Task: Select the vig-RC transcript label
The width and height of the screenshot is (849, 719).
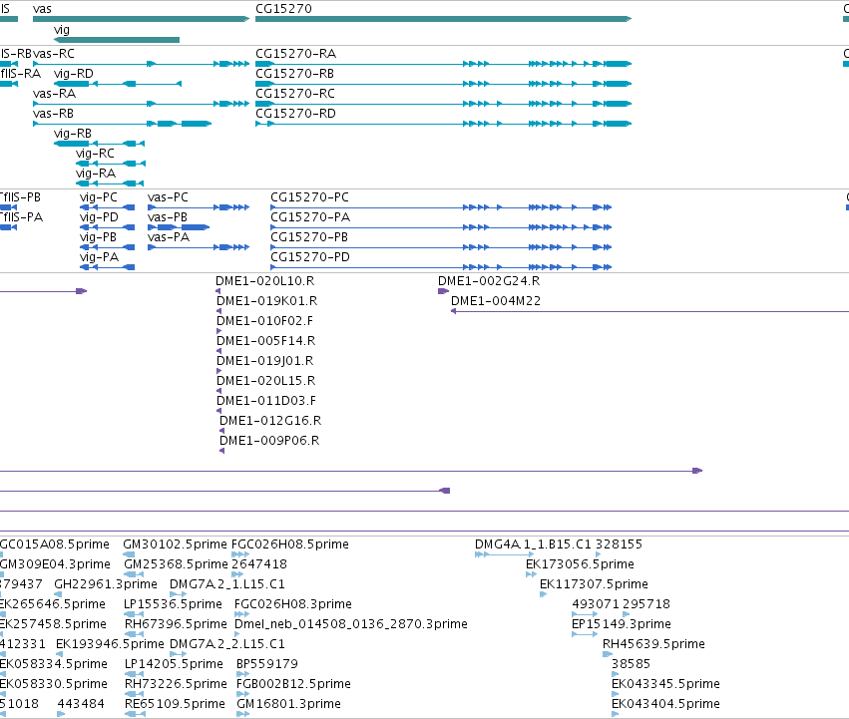Action: [96, 154]
